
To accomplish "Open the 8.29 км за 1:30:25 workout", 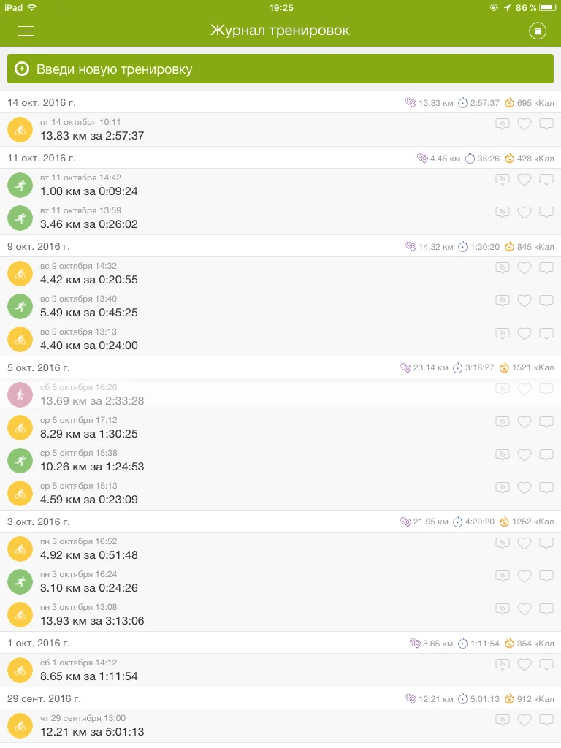I will 89,434.
